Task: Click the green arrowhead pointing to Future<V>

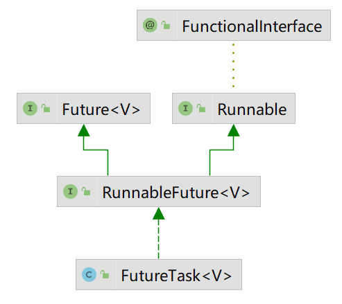Action: click(84, 130)
